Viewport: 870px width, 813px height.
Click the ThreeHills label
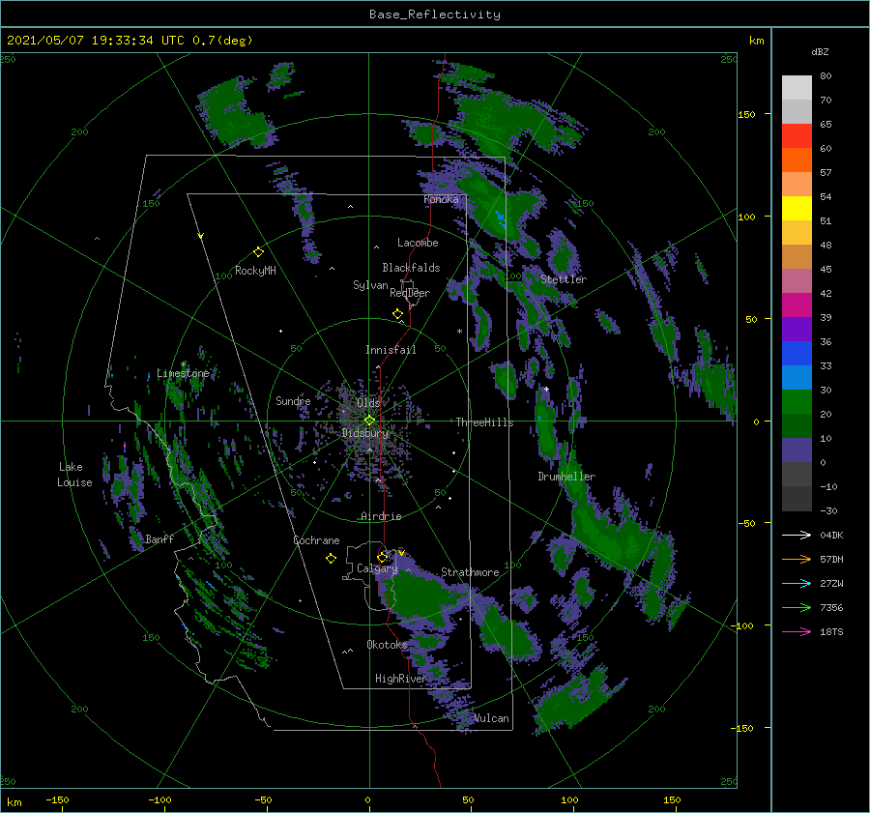pos(484,422)
